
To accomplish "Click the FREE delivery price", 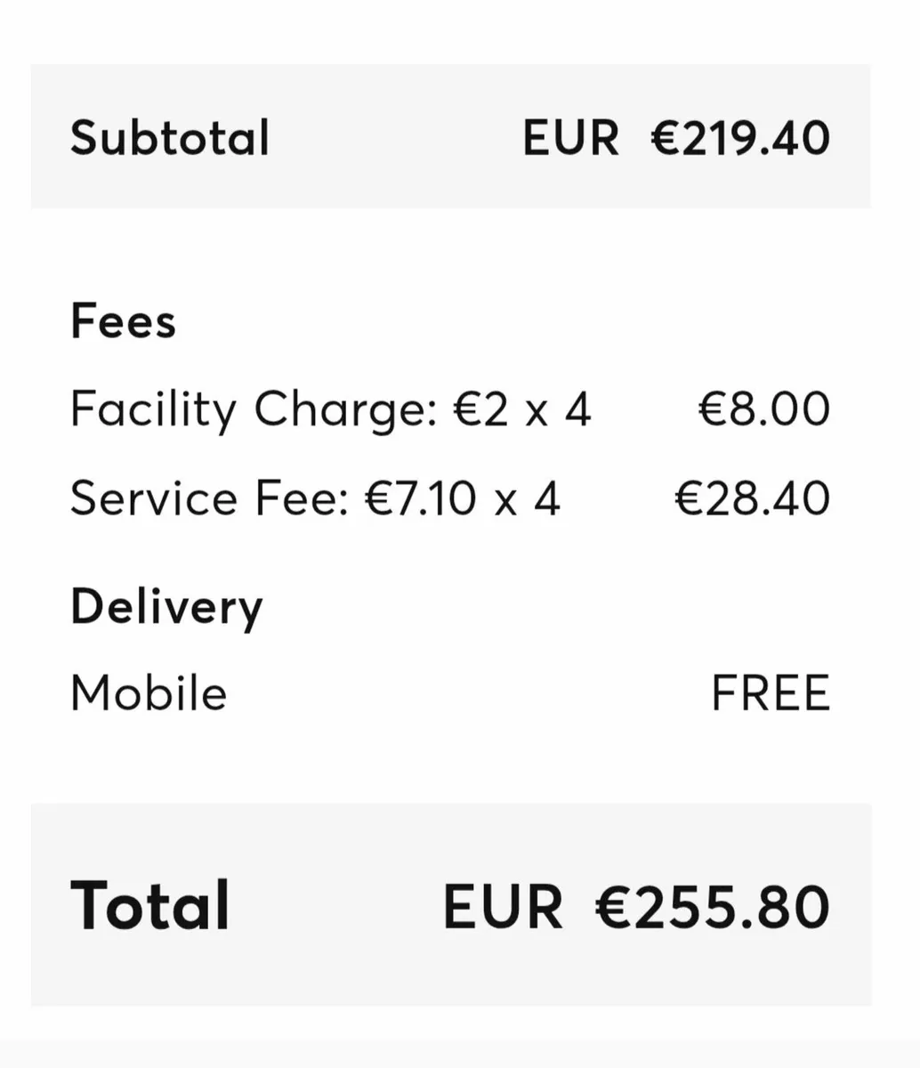I will pos(771,693).
